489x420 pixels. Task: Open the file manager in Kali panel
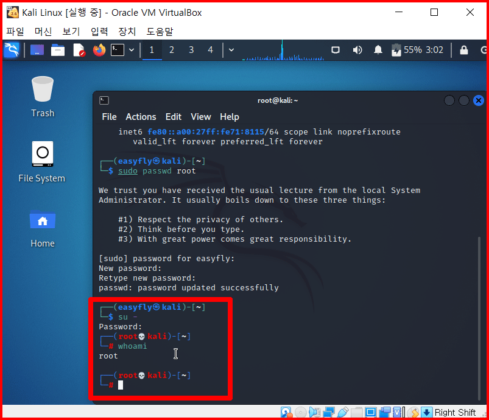click(58, 50)
